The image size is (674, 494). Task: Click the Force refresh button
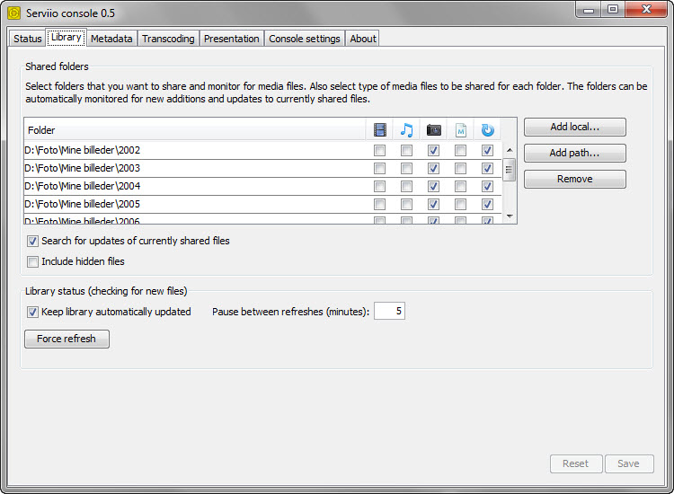click(x=67, y=340)
